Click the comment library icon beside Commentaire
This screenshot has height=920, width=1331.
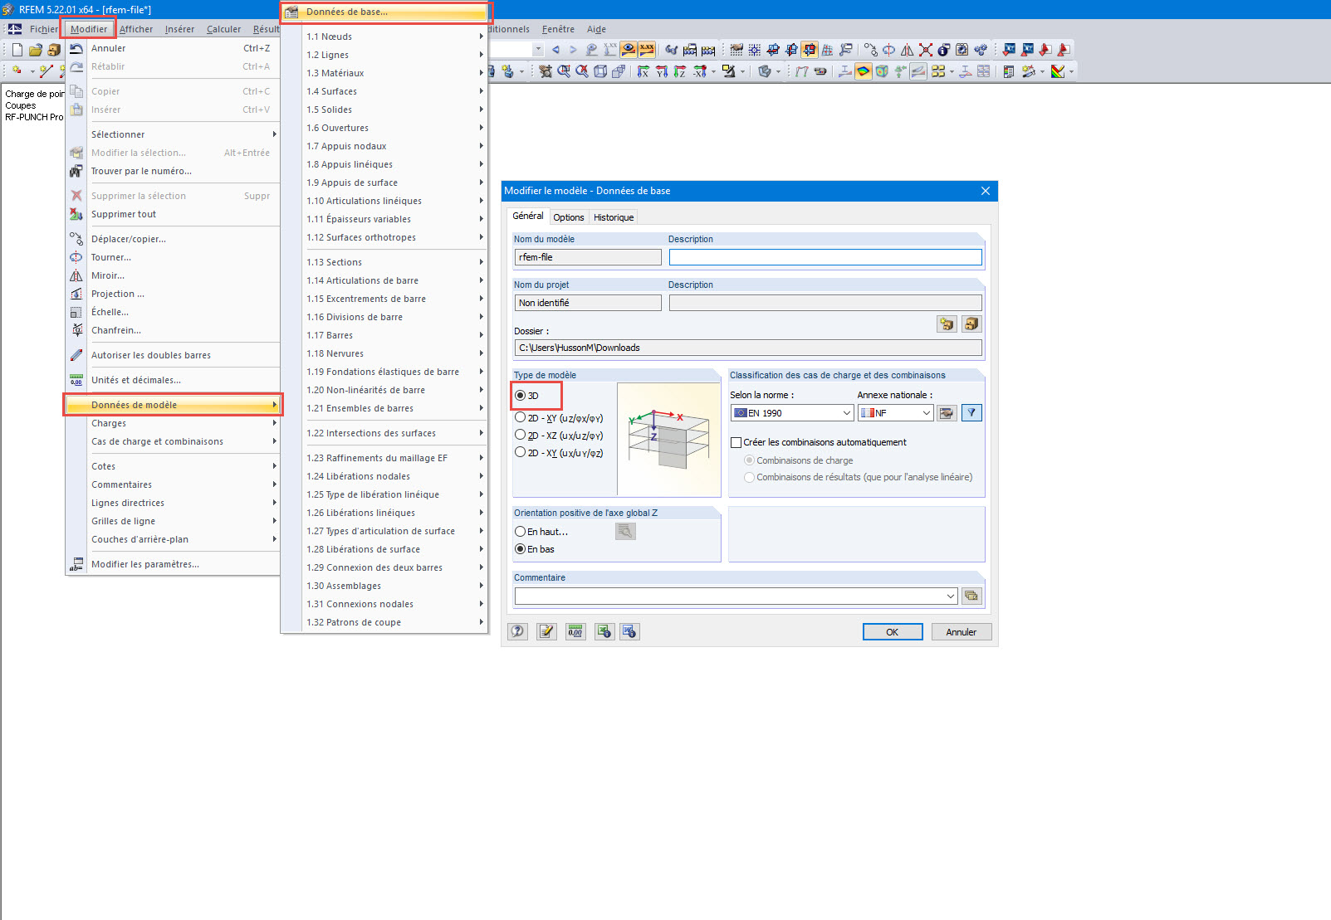click(x=971, y=596)
